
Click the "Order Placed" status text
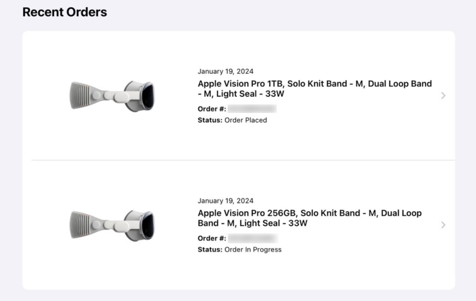pyautogui.click(x=245, y=120)
